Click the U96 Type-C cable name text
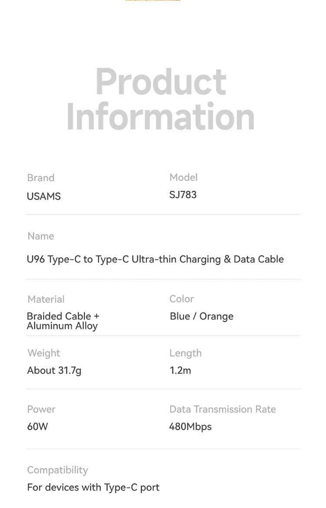326x508 pixels. 155,259
